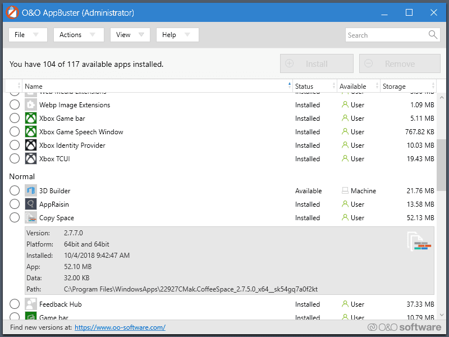This screenshot has width=449, height=337.
Task: Click the user icon in the Xbox Game Speech Window row
Action: [345, 131]
